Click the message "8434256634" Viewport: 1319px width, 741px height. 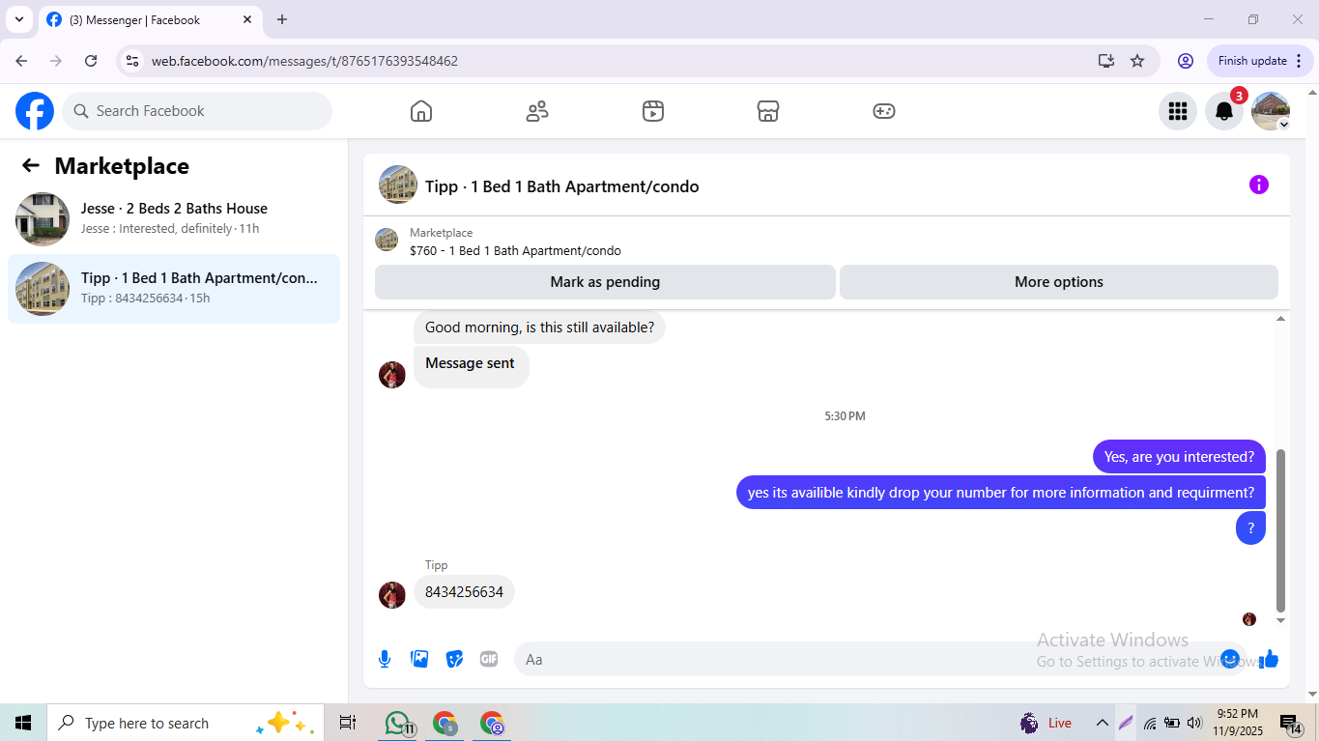point(464,592)
